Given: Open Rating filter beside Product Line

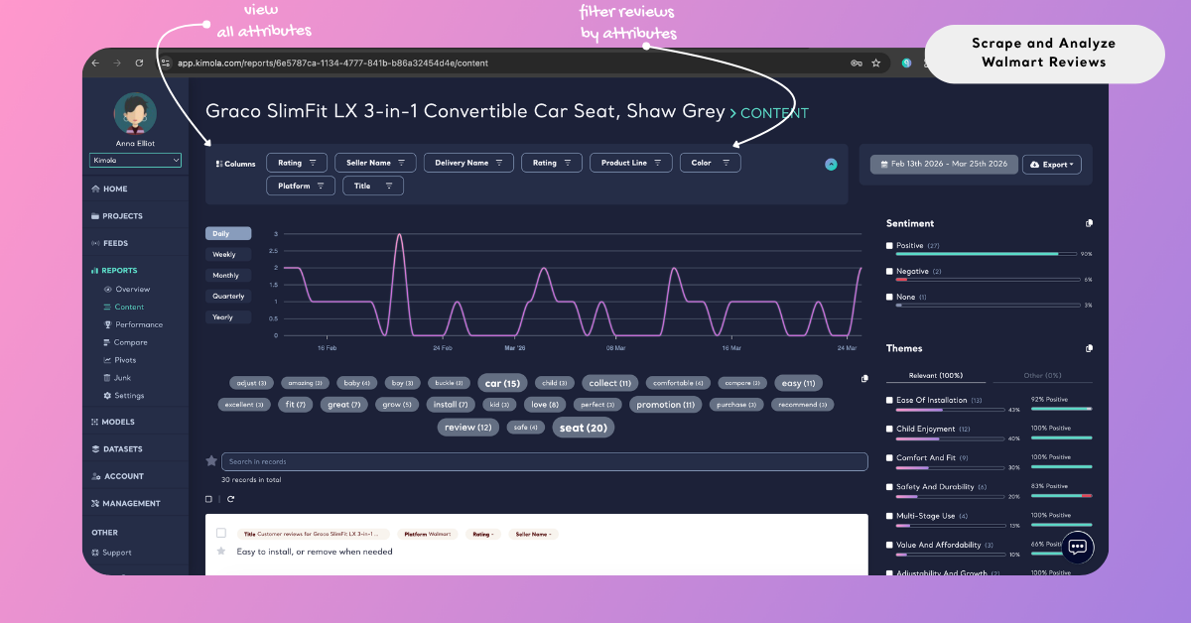Looking at the screenshot, I should point(552,163).
